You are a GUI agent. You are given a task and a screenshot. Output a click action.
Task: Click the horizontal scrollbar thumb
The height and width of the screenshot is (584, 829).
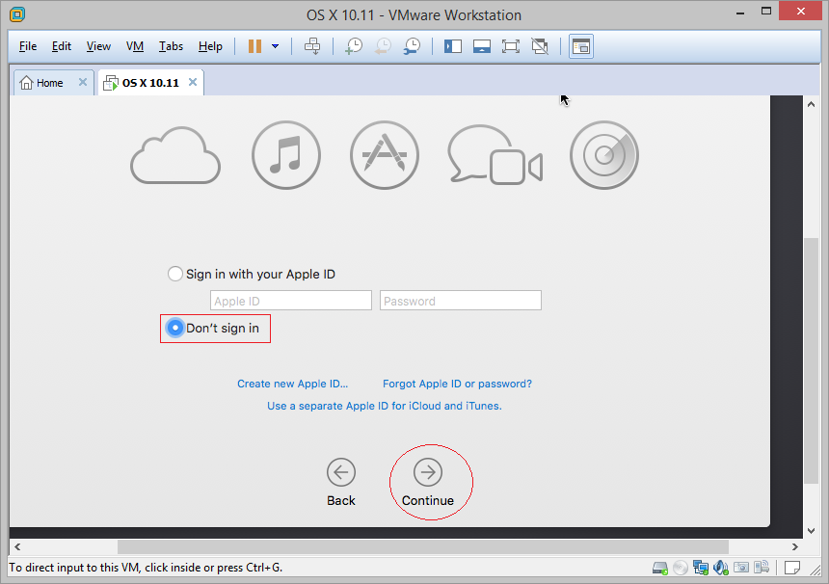(423, 547)
